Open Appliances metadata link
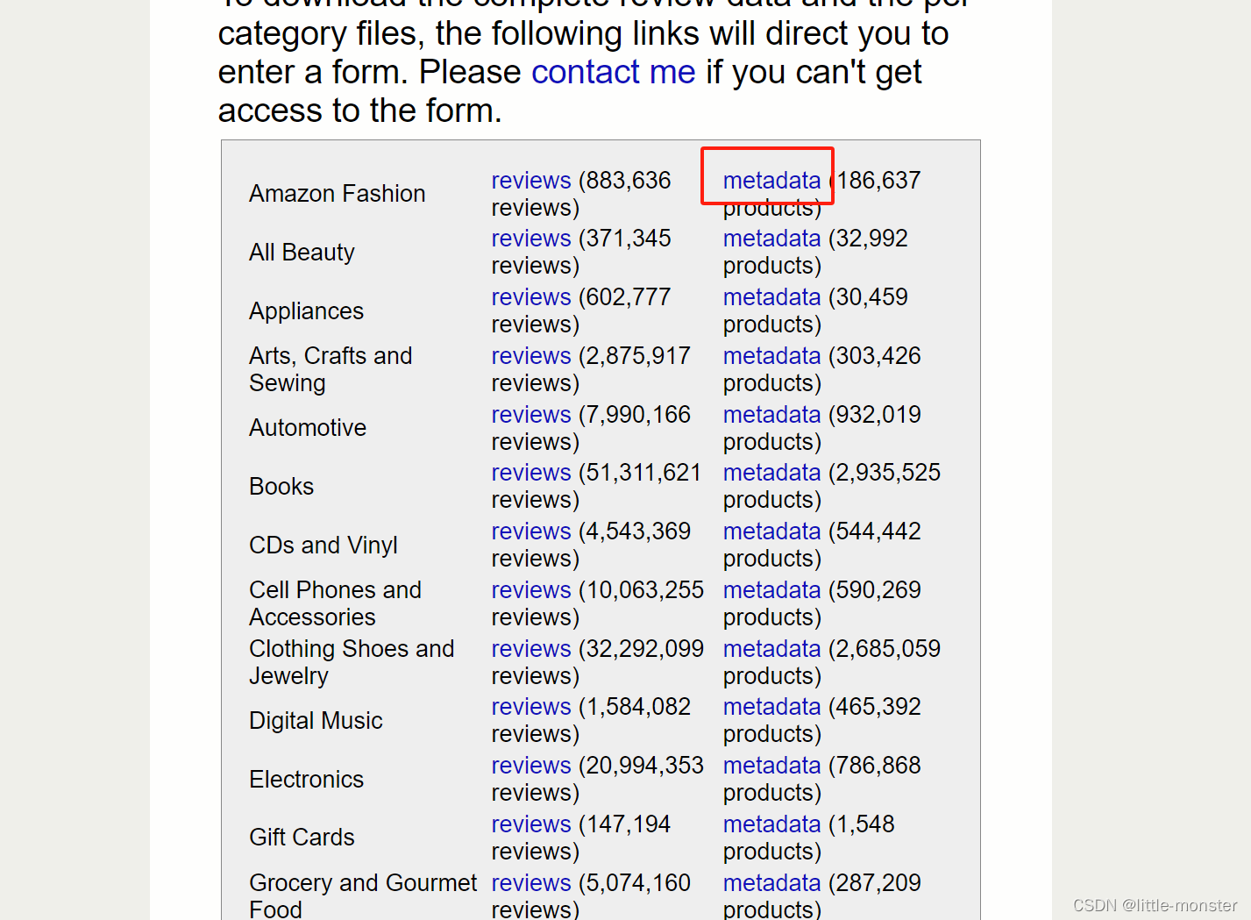Viewport: 1251px width, 920px height. [x=771, y=297]
